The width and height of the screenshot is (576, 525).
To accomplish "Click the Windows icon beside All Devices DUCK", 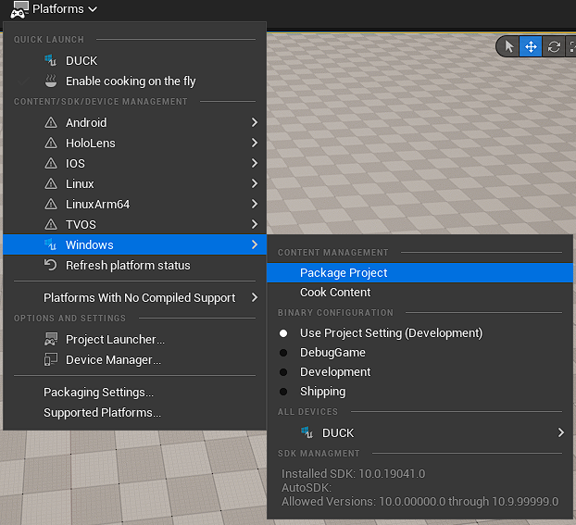I will (x=307, y=432).
